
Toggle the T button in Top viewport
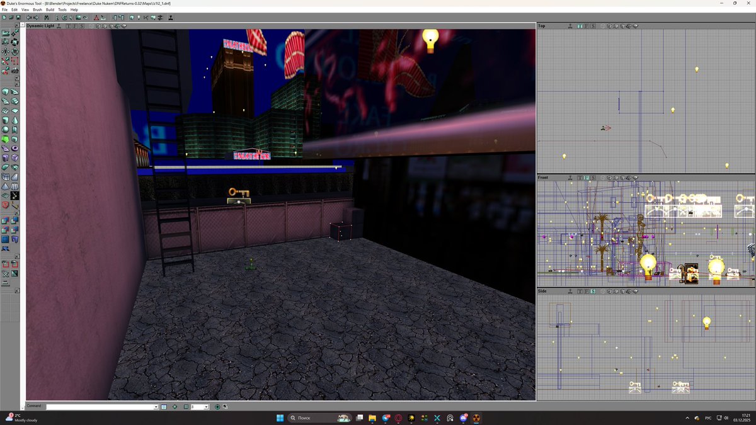pyautogui.click(x=580, y=26)
